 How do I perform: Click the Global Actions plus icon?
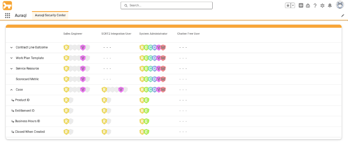301,6
